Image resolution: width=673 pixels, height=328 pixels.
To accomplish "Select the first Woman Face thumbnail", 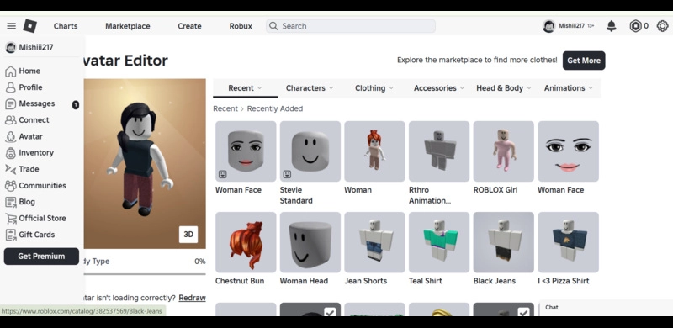I will pos(246,151).
